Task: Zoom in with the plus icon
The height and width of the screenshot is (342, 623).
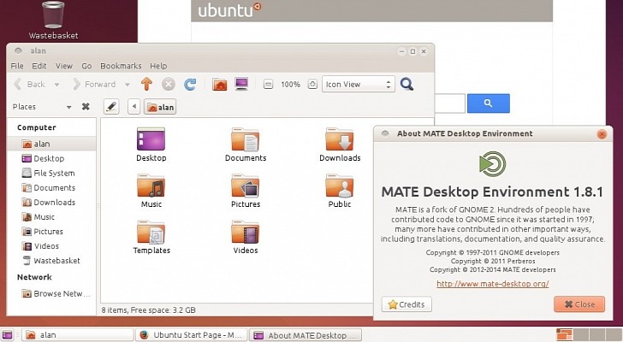Action: pos(312,85)
